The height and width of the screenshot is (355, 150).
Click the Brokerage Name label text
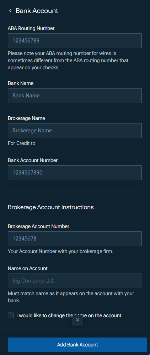pyautogui.click(x=26, y=118)
